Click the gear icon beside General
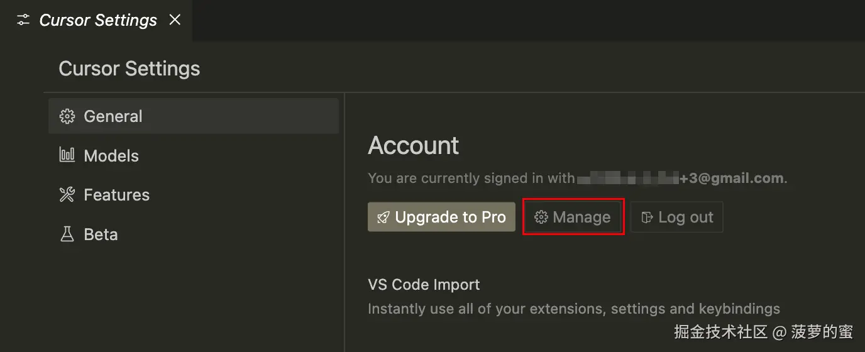This screenshot has height=352, width=865. coord(67,116)
